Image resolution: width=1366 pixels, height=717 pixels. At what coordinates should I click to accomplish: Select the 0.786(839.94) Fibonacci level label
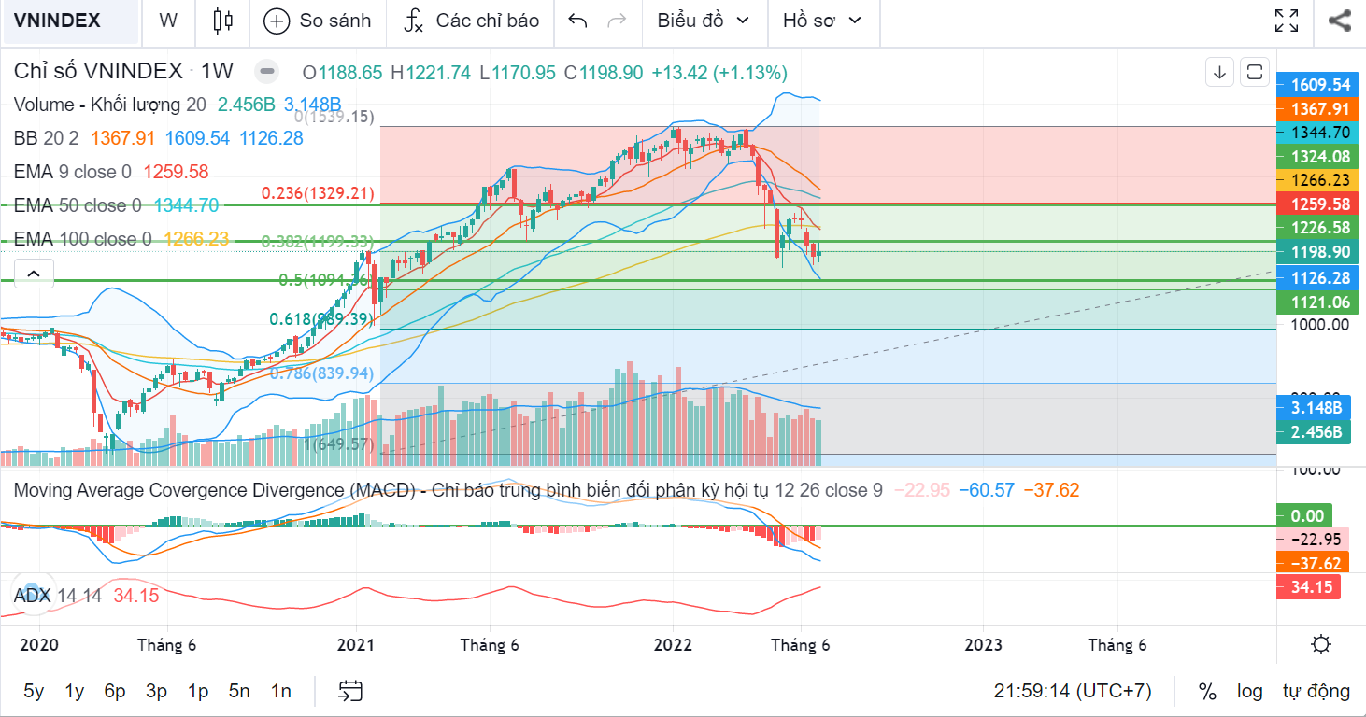tap(321, 373)
